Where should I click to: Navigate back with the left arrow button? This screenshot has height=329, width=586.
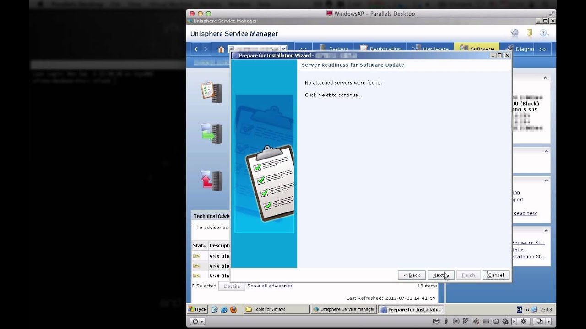(196, 49)
